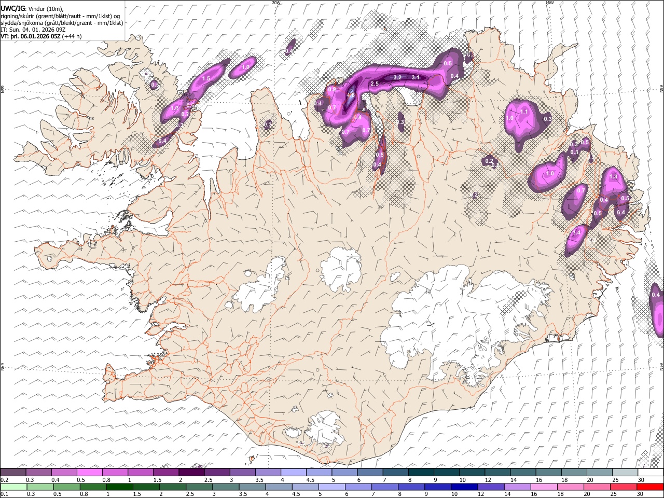Viewport: 664px width, 498px height.
Task: Click the UWC/IG Vindur (10m) title text
Action: coord(32,8)
